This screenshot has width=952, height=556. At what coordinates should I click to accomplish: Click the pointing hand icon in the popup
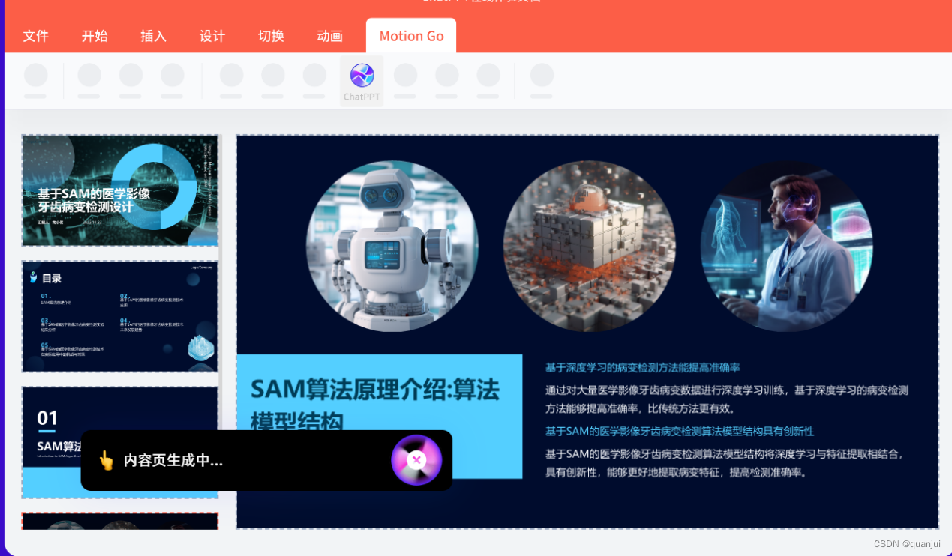106,460
